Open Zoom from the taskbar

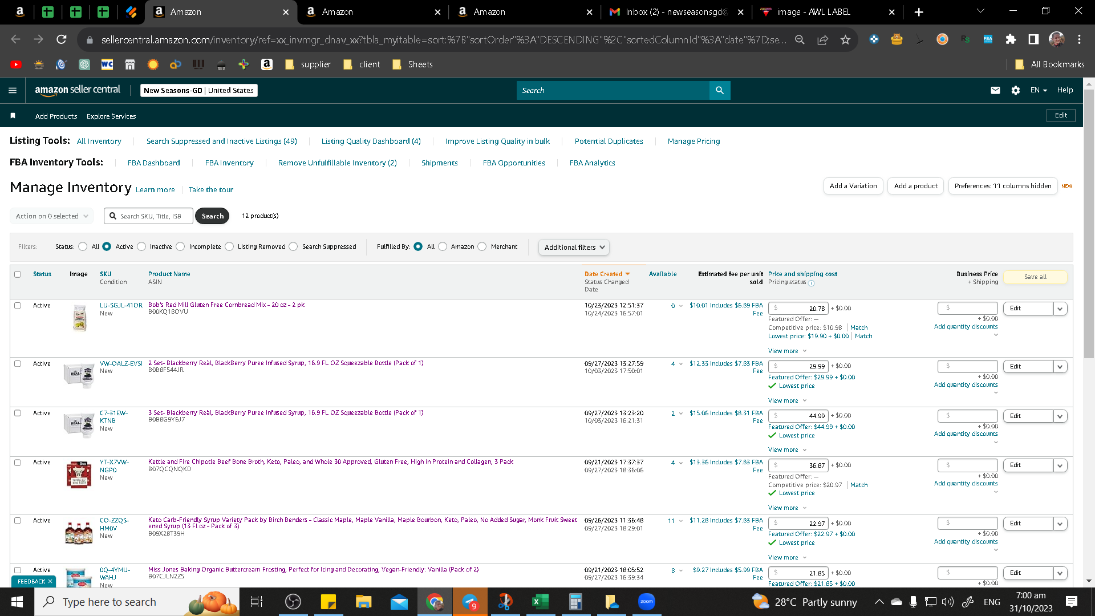point(646,602)
